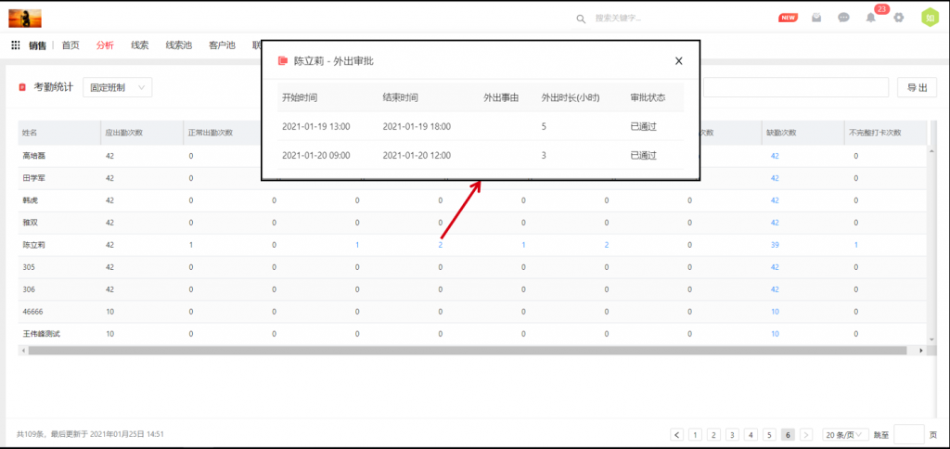Close the 外出审批 popup dialog
Screen dimensions: 950x449
(x=678, y=61)
